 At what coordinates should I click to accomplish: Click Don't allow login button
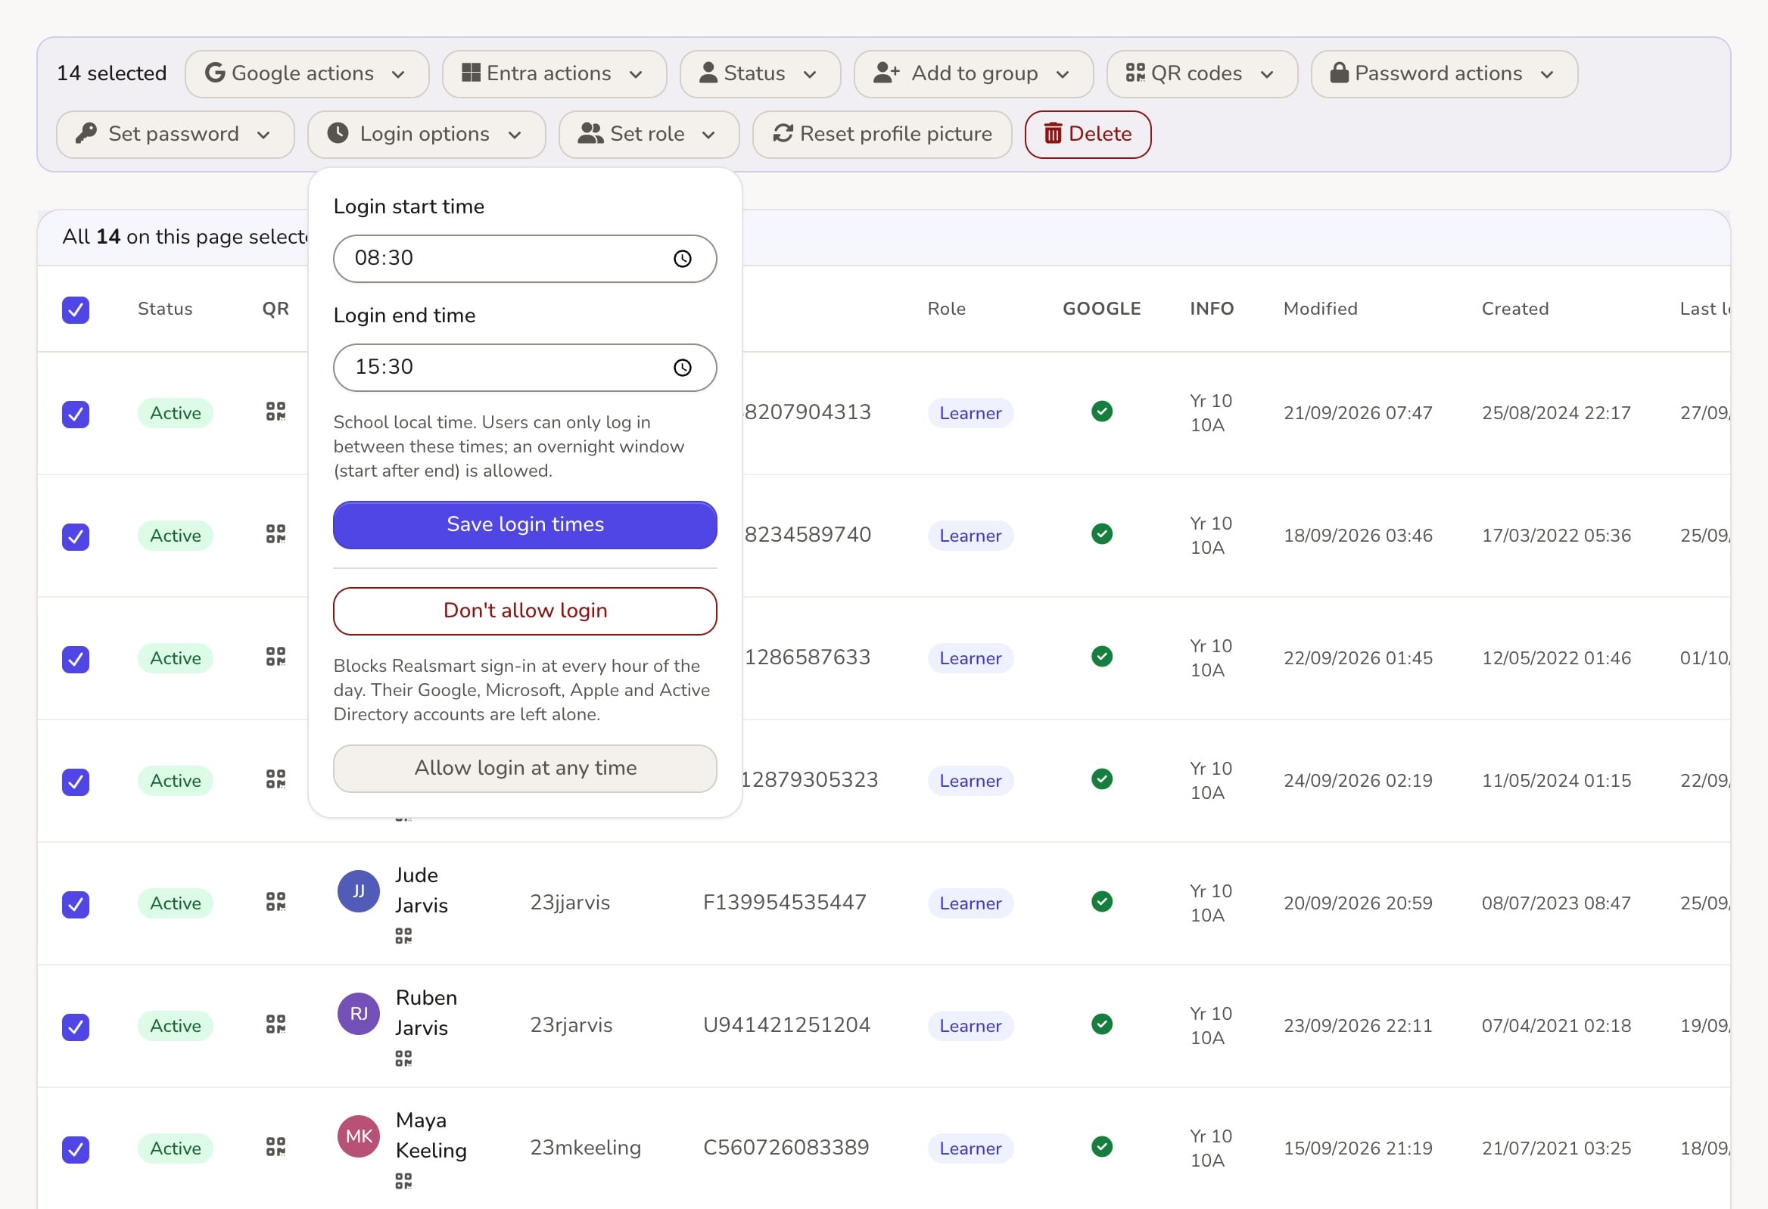point(525,611)
